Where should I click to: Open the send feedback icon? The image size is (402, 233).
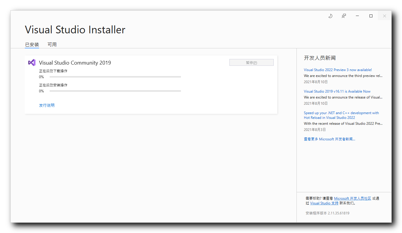tap(344, 16)
